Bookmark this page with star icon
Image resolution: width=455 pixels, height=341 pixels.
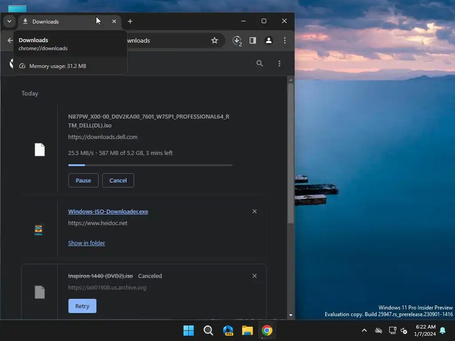[215, 40]
